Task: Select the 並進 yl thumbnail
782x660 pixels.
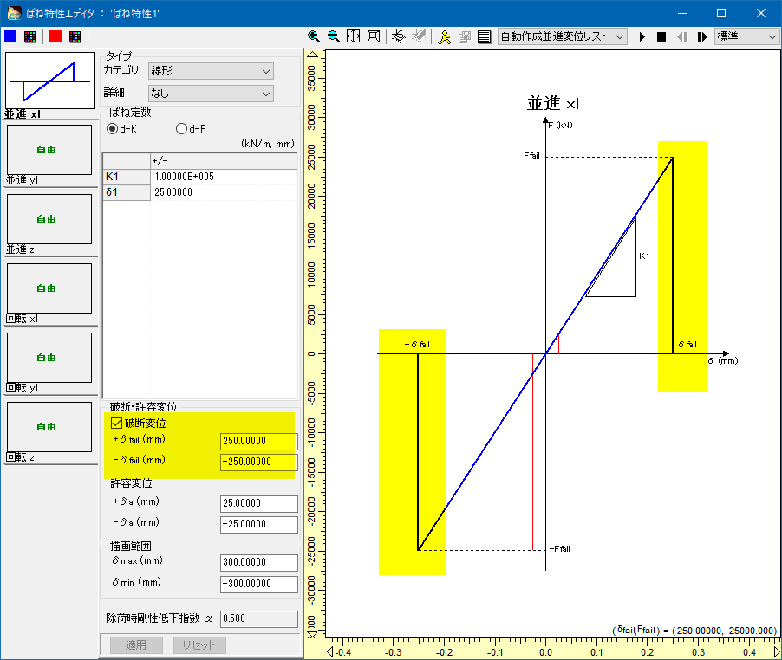Action: point(49,150)
